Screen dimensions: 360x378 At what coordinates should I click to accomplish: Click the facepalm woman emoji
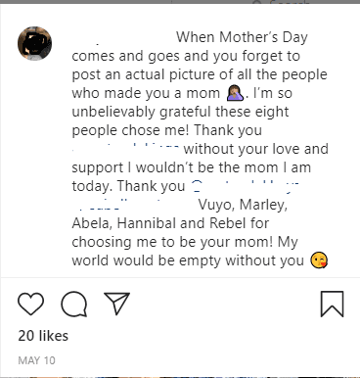click(x=235, y=93)
